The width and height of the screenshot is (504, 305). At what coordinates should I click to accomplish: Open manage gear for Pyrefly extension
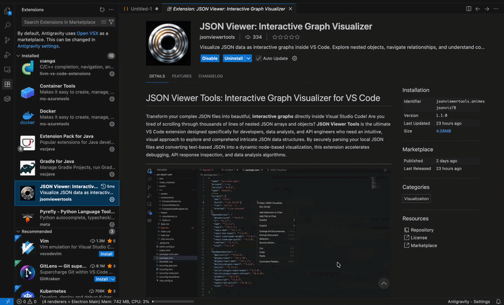click(112, 225)
